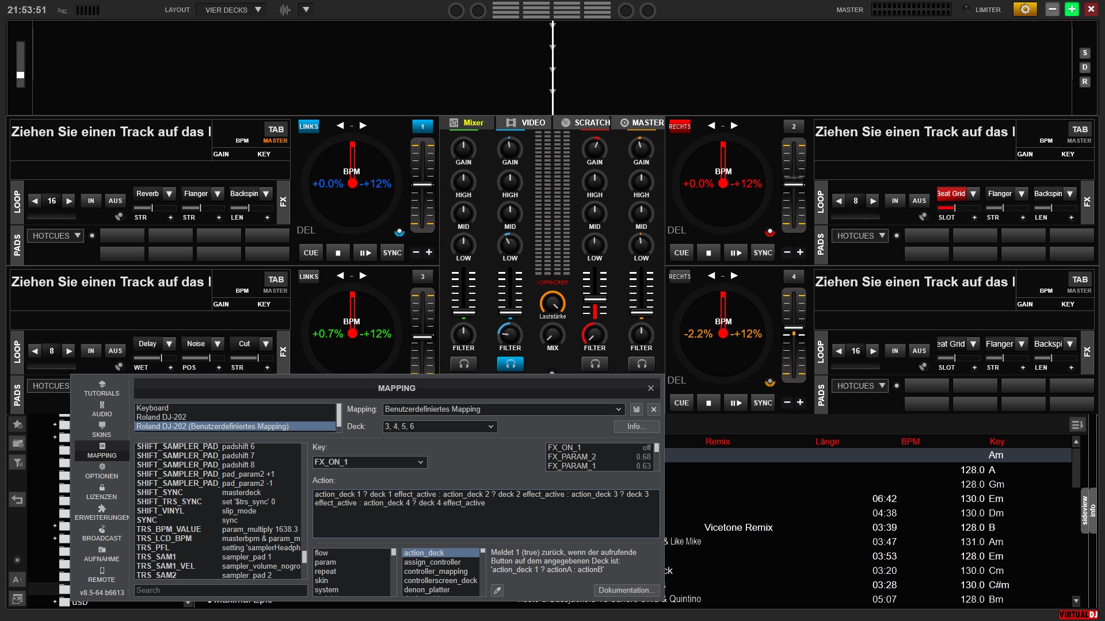Click the pencil edit icon in mapping
Screen dimensions: 1105x621
click(x=497, y=590)
